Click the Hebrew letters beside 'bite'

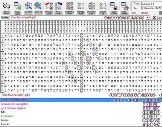[x=152, y=112]
